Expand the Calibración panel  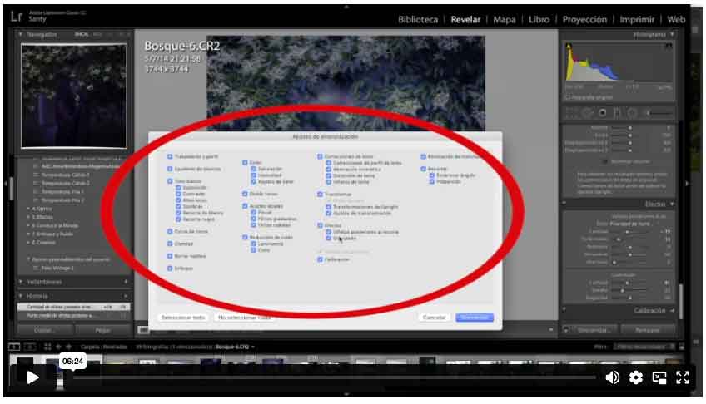click(672, 311)
